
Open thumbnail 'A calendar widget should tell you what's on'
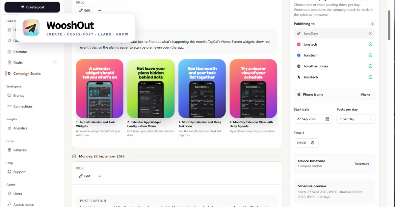click(100, 89)
